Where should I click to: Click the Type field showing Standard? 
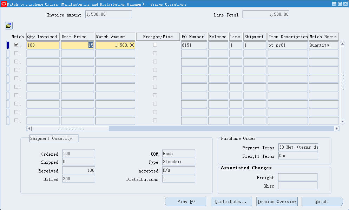pyautogui.click(x=178, y=162)
